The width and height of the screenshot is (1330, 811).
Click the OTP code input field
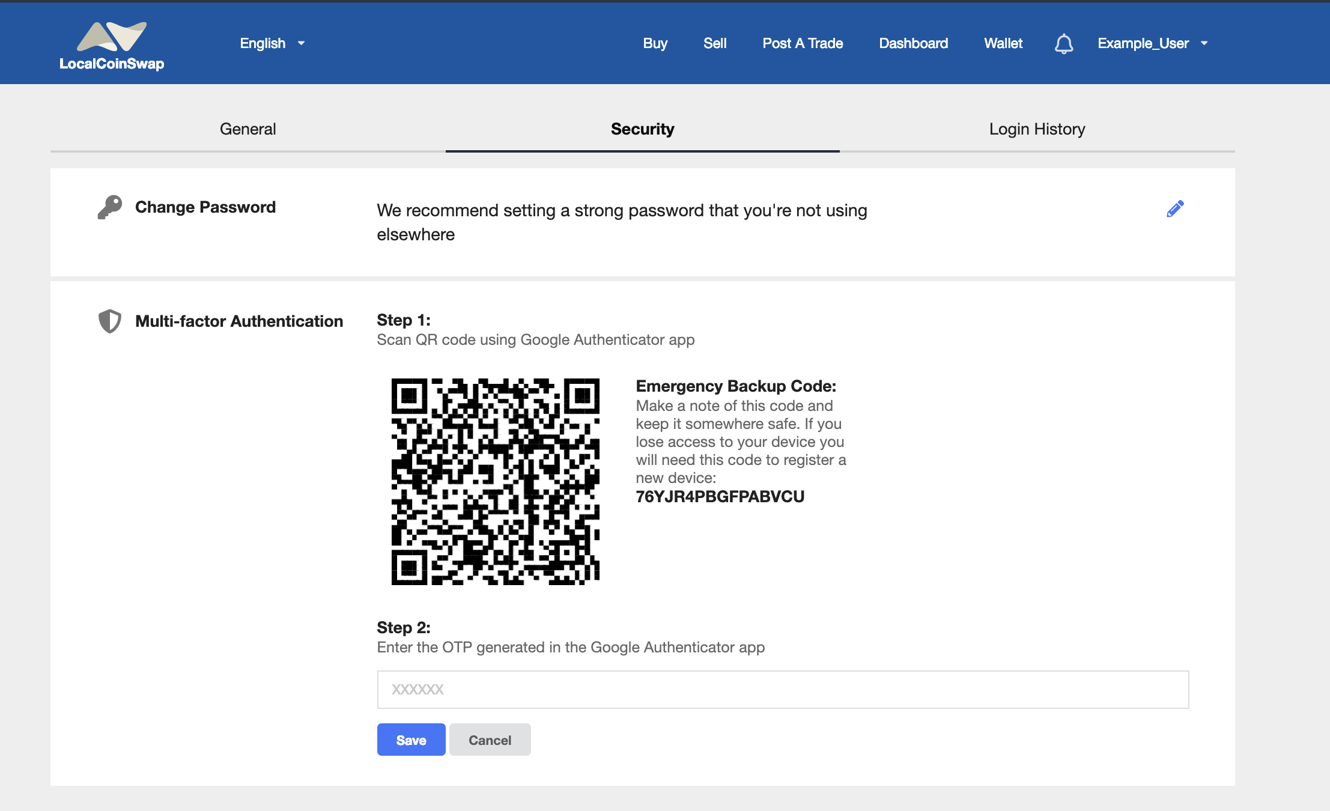pos(783,690)
